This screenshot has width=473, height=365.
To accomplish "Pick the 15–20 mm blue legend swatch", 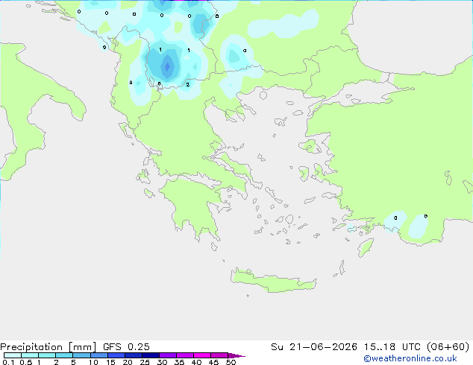I will 116,355.
